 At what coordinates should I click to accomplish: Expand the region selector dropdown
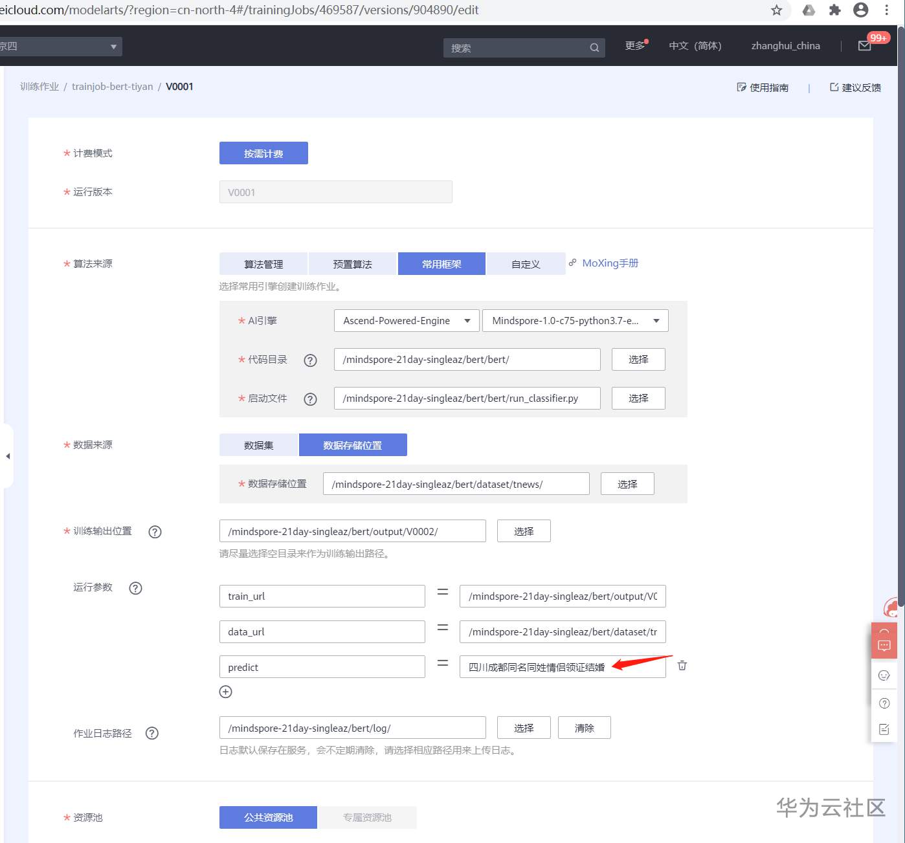tap(61, 47)
